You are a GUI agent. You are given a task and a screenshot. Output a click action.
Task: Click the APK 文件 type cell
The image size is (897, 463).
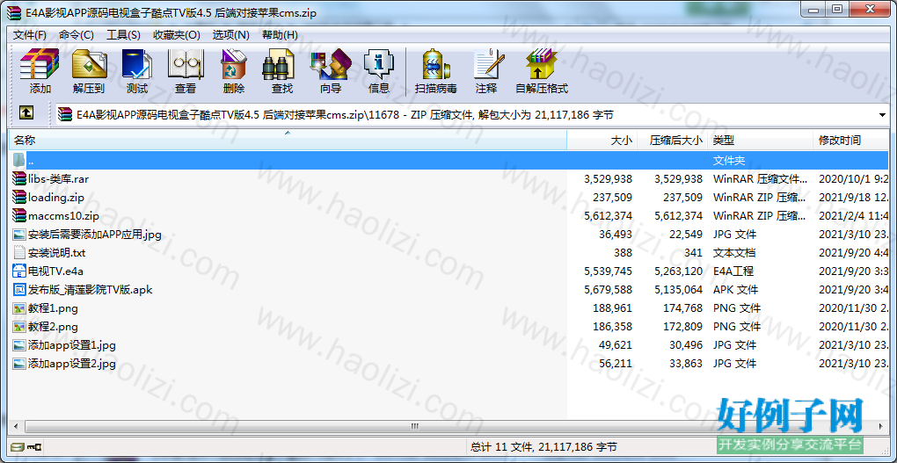[737, 289]
